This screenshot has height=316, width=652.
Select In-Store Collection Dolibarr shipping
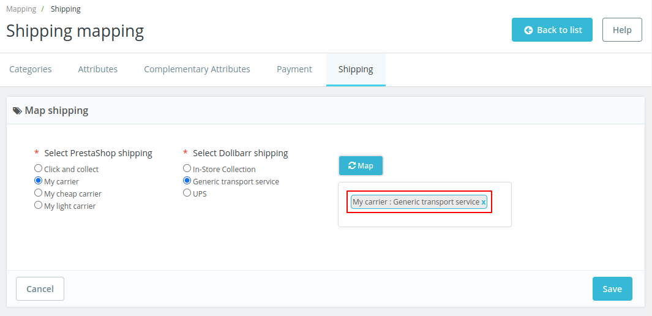[187, 168]
